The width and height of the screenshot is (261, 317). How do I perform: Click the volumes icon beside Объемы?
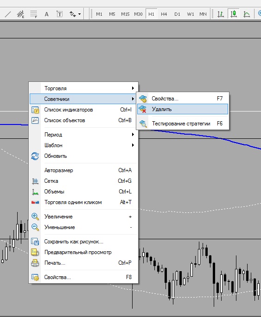35,192
